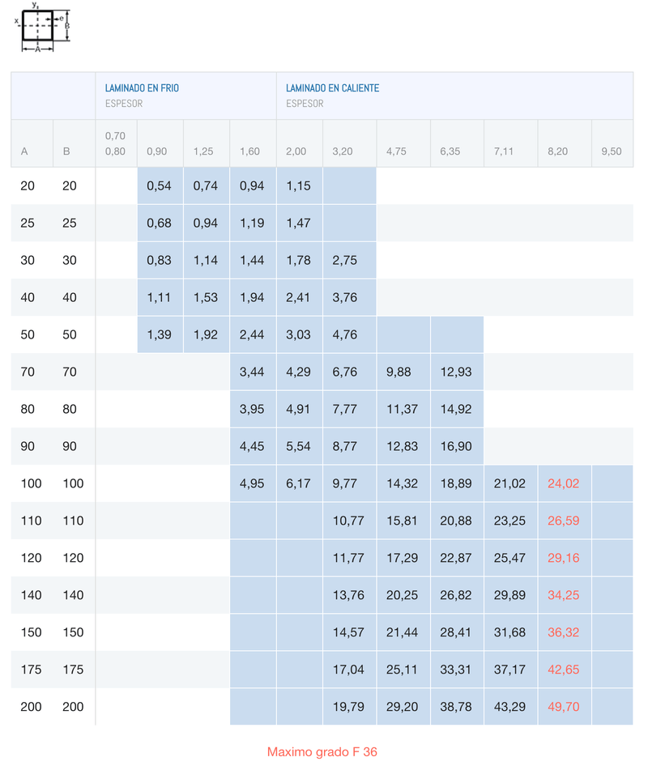Click the cell showing 0,54
Screen dimensions: 648x770
pos(159,186)
